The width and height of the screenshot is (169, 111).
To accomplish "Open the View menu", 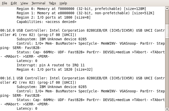I will click(24, 3).
